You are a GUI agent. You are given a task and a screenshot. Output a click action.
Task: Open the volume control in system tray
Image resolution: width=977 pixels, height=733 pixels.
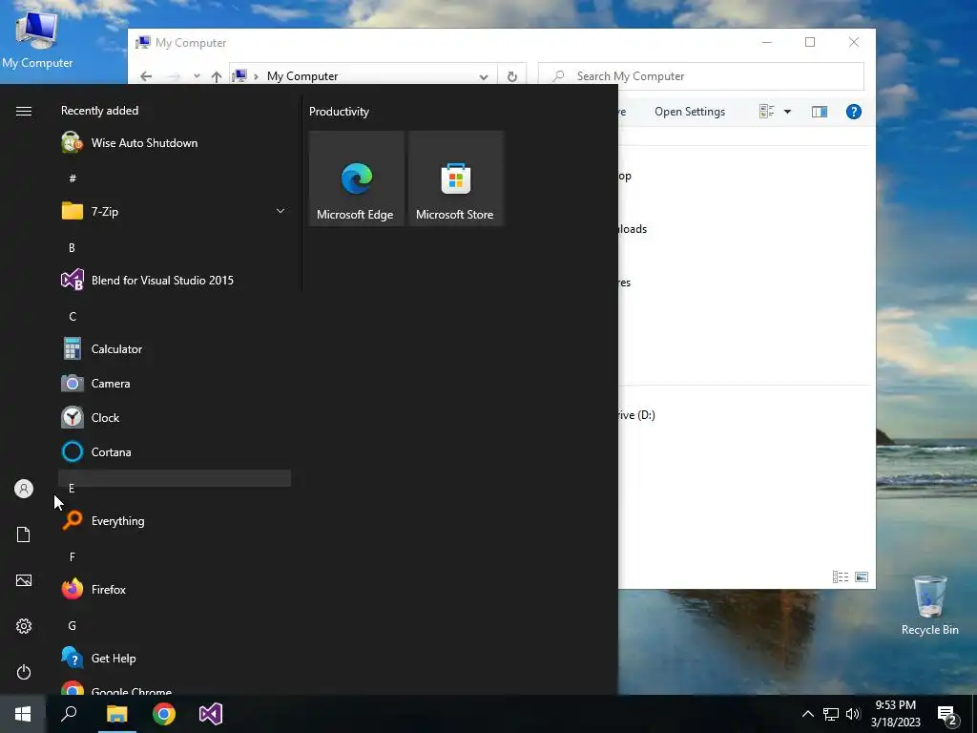[x=853, y=714]
